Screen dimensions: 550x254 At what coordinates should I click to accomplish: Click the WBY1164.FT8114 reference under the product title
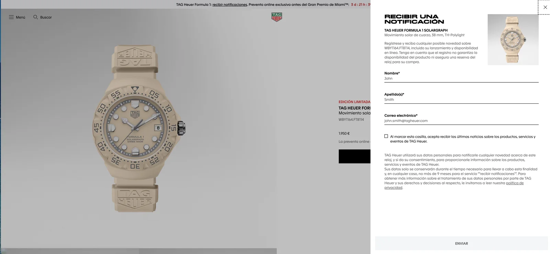point(351,120)
